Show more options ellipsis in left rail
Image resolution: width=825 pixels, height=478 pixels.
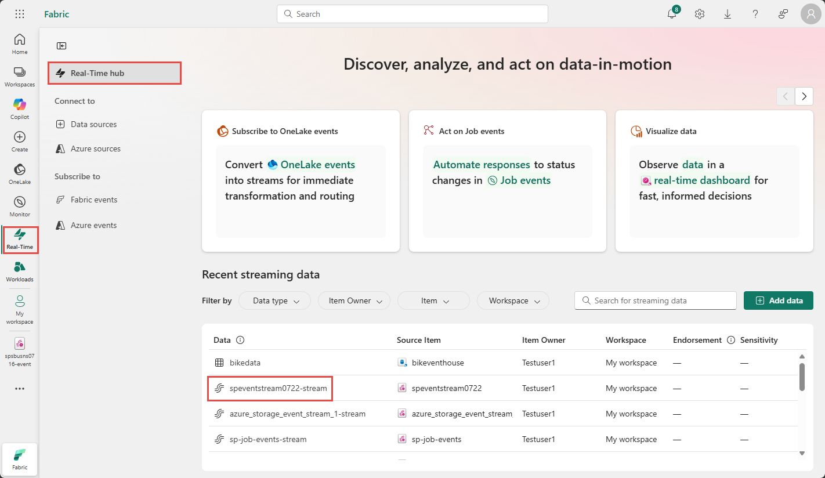20,389
